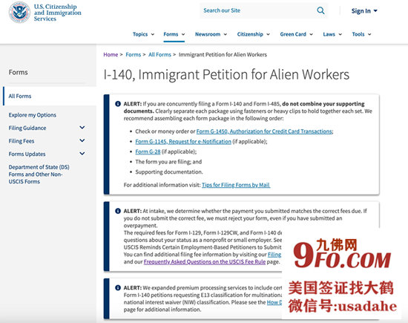Click the info icon in fees alert
408x323 pixels.
[118, 211]
